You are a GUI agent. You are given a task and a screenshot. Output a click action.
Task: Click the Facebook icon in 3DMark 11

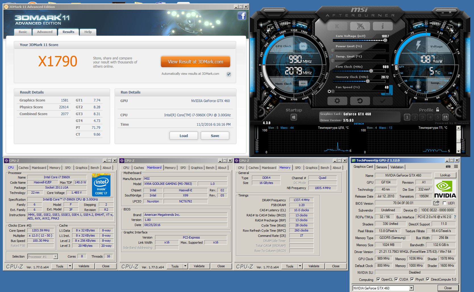pos(242,16)
